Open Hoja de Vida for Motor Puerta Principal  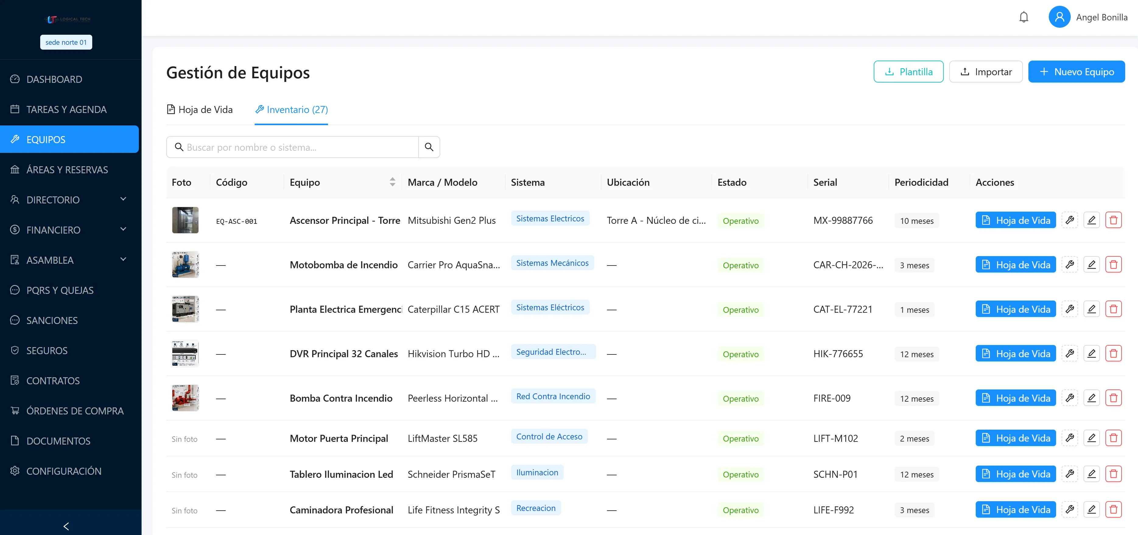point(1015,438)
